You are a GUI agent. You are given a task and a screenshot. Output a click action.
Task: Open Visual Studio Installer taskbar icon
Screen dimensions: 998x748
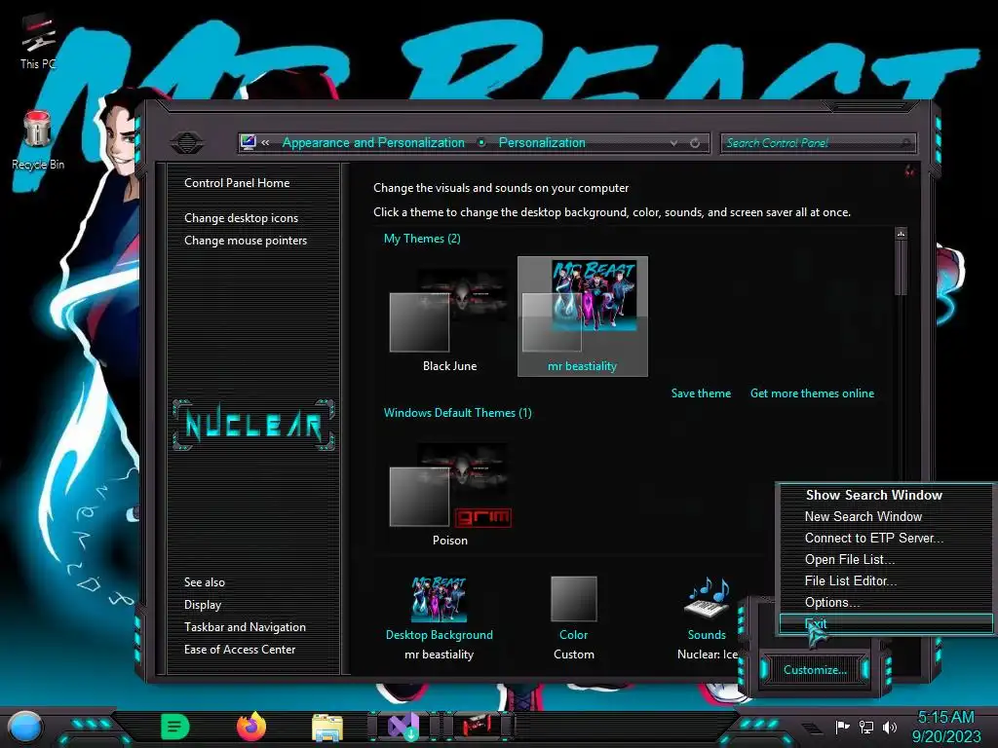[403, 727]
